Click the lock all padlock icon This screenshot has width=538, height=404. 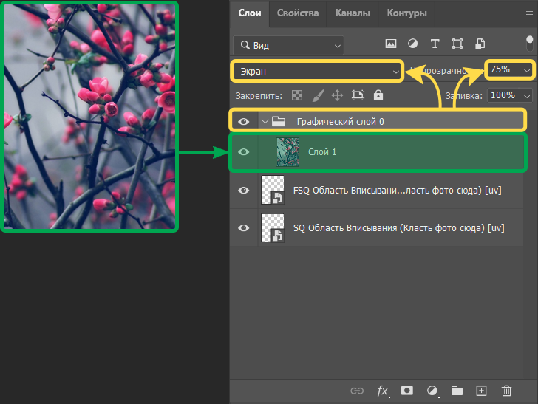pos(378,95)
